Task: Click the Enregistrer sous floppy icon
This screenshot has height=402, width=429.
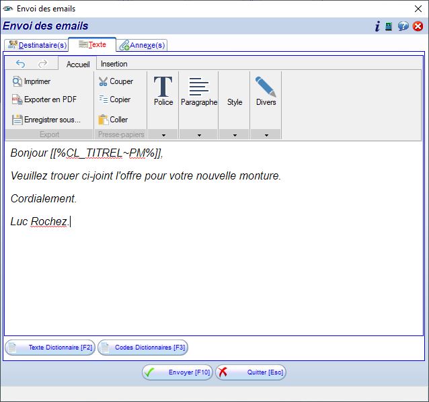Action: (17, 120)
